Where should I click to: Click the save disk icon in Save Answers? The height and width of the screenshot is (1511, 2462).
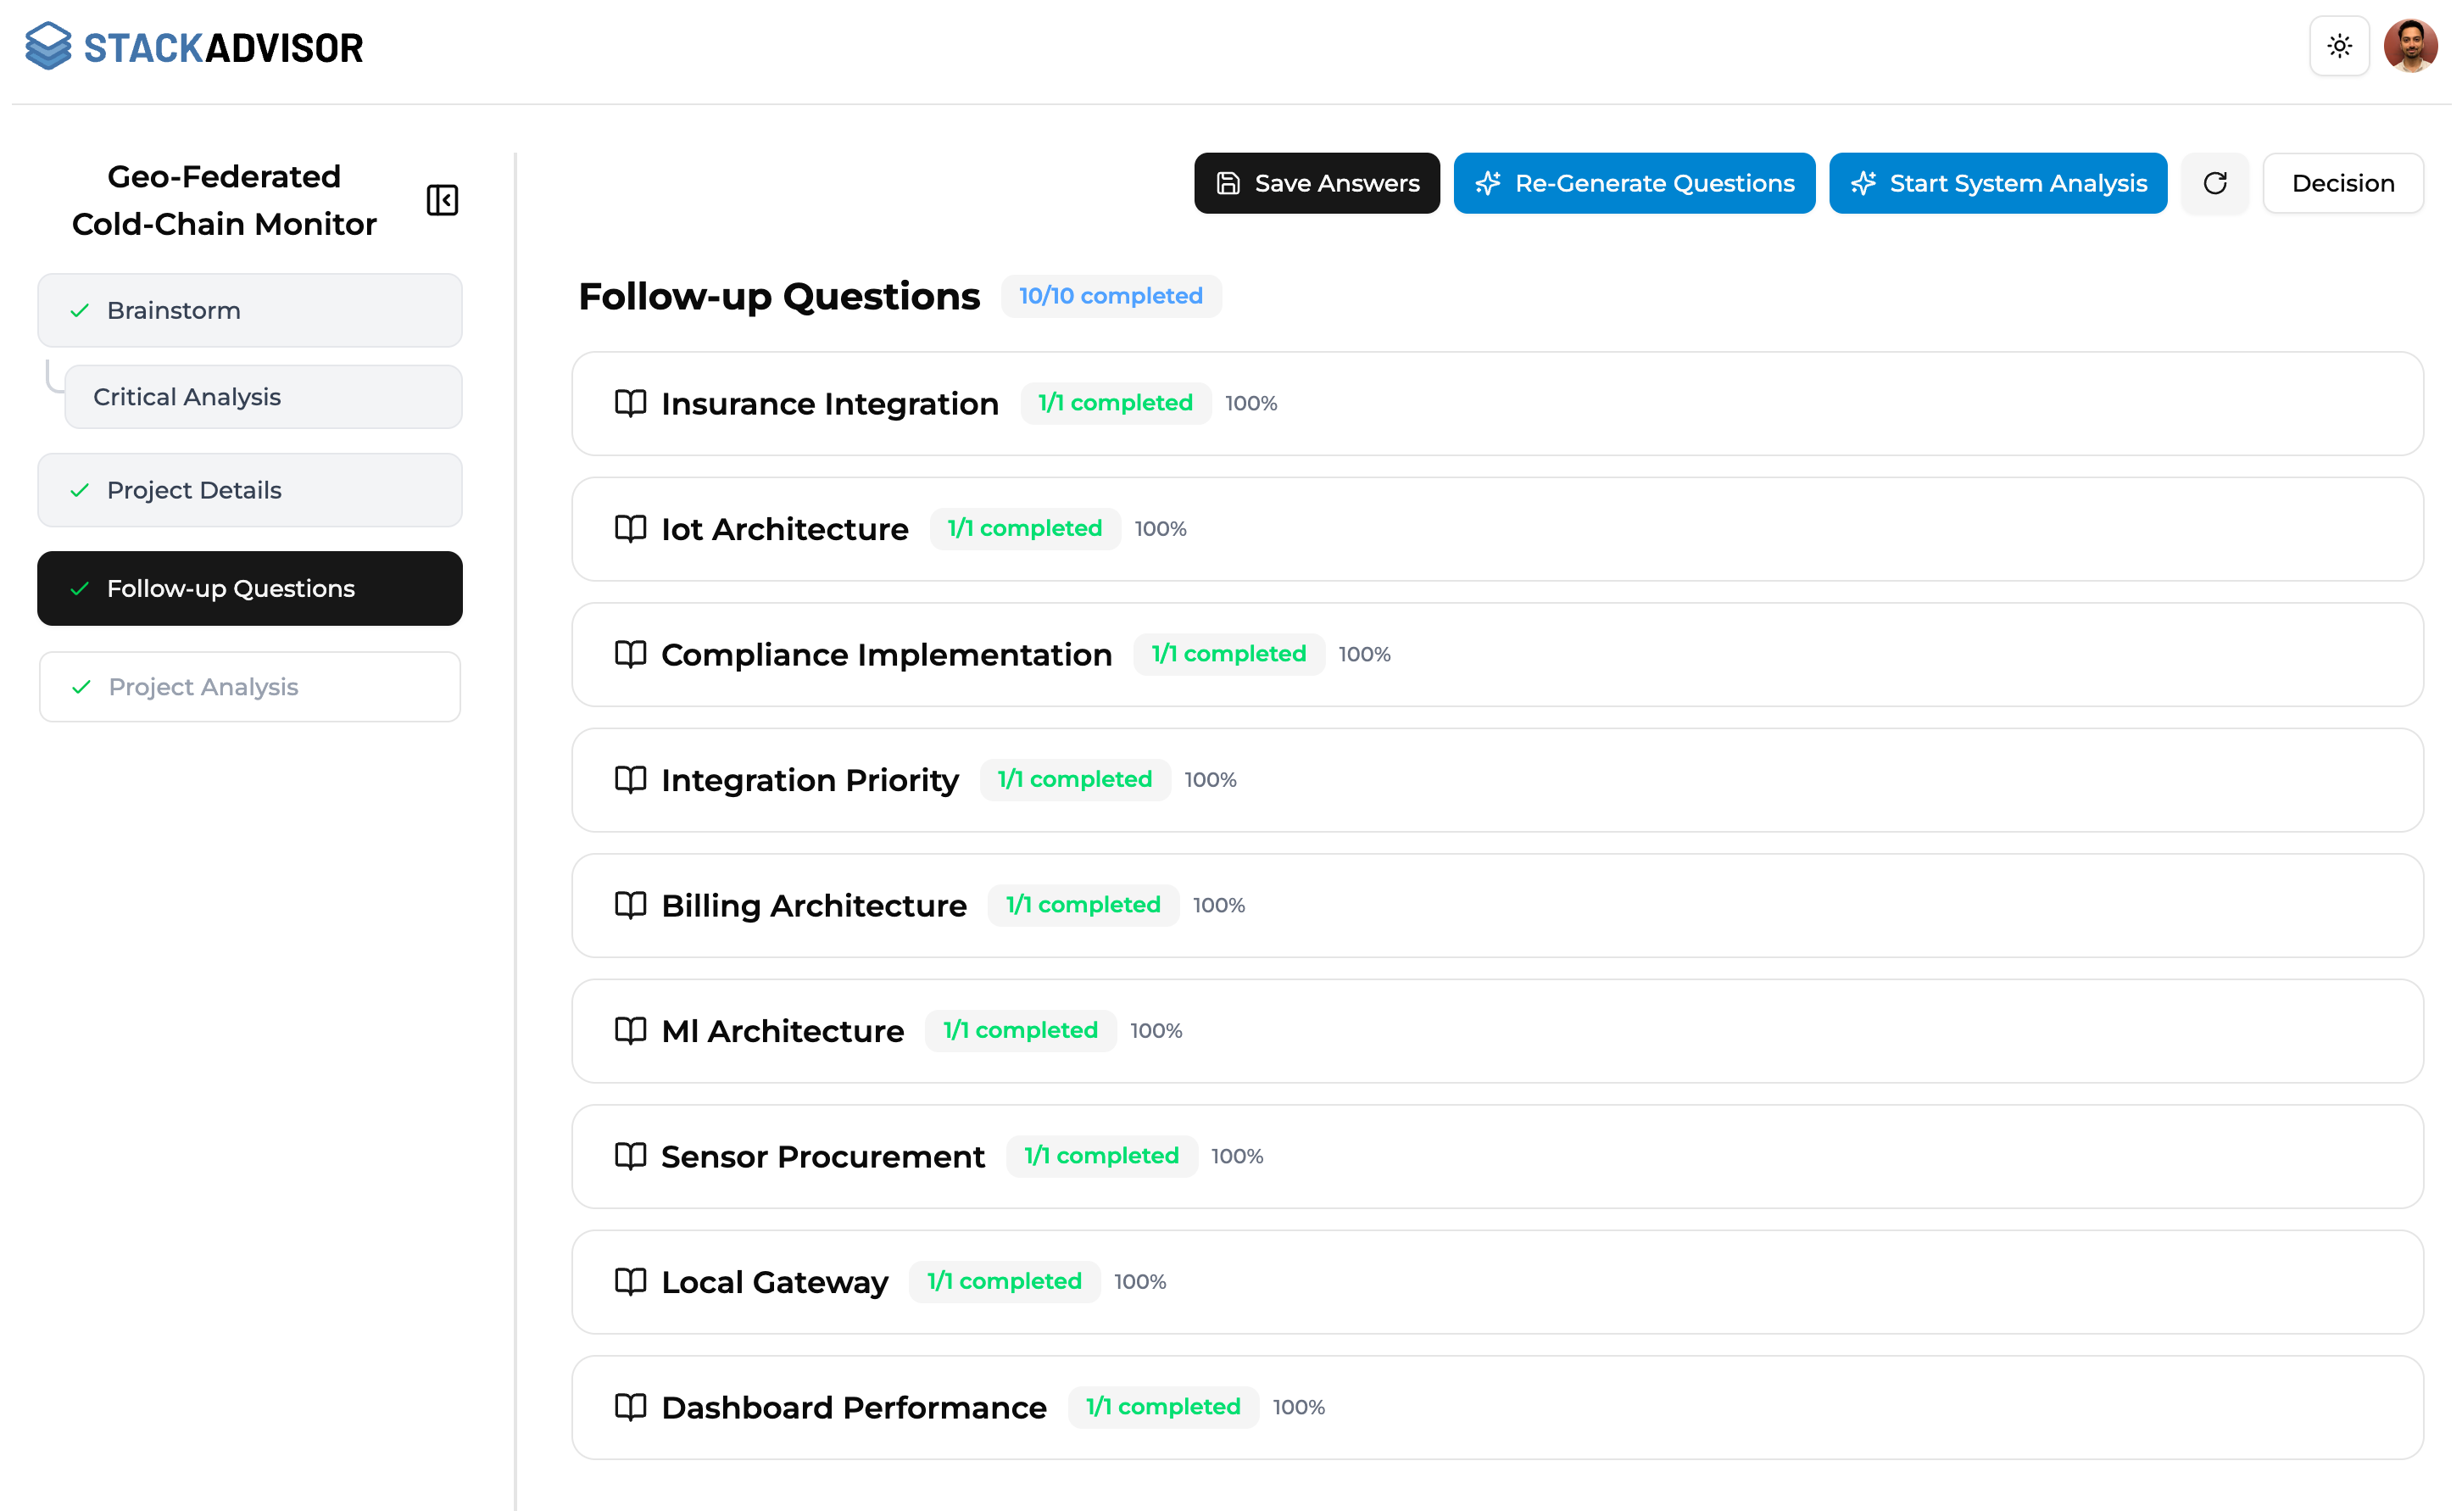click(1226, 183)
